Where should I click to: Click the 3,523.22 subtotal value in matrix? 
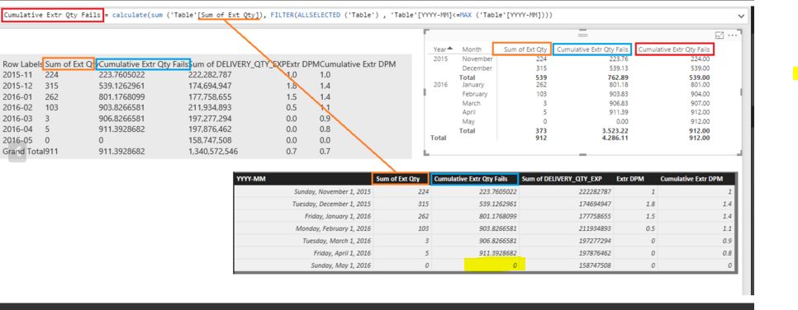tap(615, 130)
